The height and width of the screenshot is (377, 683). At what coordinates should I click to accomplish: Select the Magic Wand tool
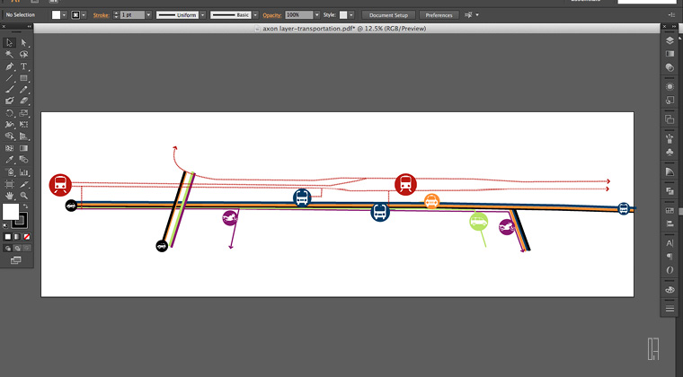[x=9, y=55]
